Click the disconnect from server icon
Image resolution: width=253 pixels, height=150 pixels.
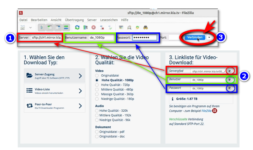click(102, 28)
